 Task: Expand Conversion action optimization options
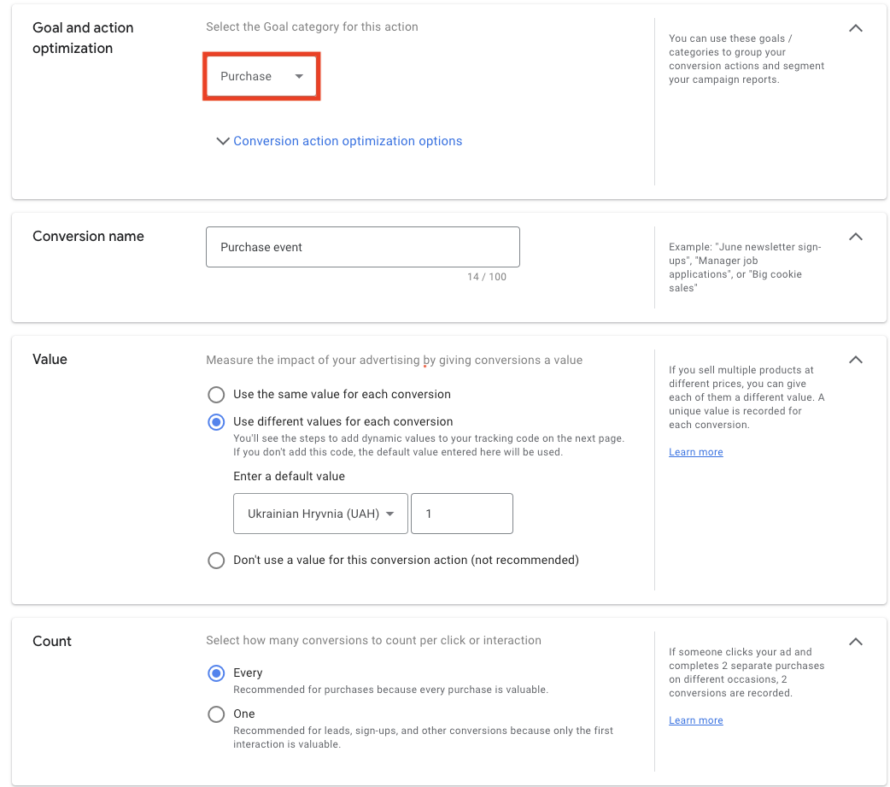tap(348, 140)
